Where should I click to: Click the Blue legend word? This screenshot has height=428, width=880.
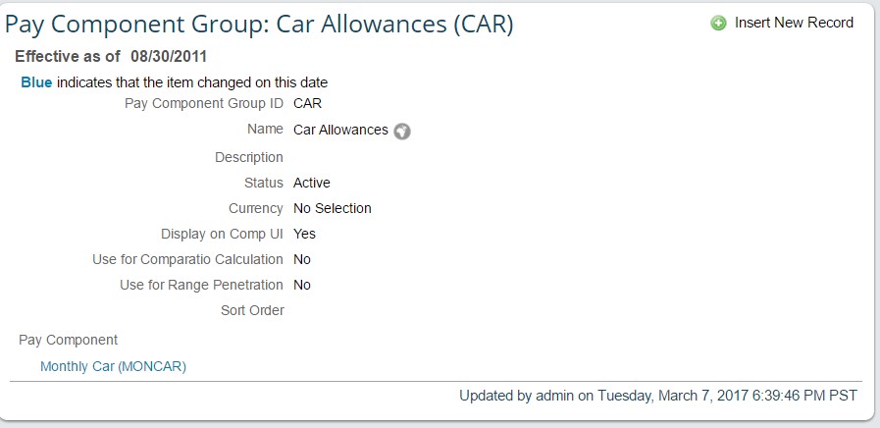click(36, 82)
